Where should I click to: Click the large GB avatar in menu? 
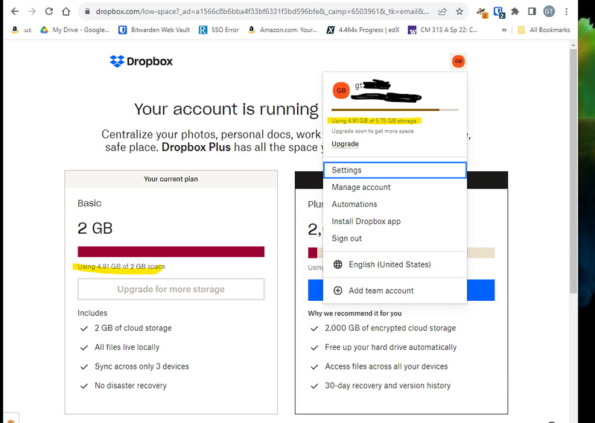pyautogui.click(x=341, y=90)
